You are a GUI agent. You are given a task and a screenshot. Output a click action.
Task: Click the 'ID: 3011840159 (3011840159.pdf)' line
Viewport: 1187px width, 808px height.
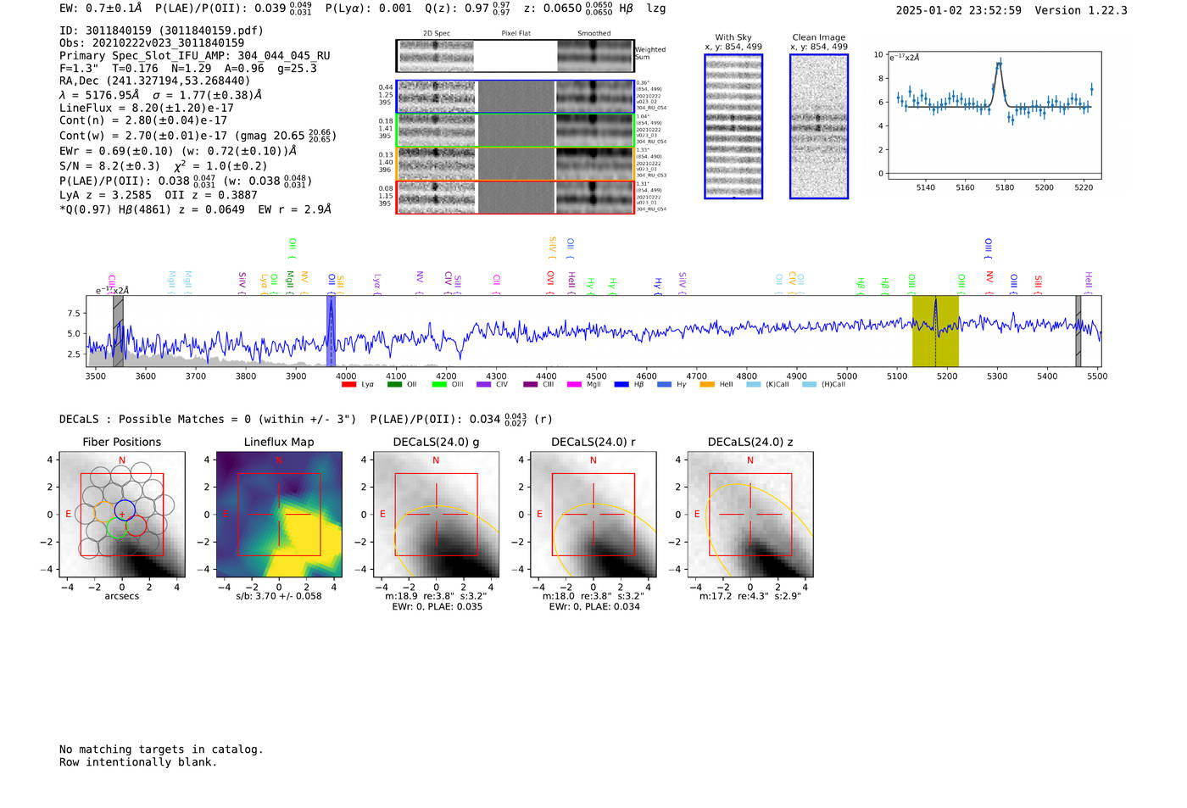coord(161,31)
